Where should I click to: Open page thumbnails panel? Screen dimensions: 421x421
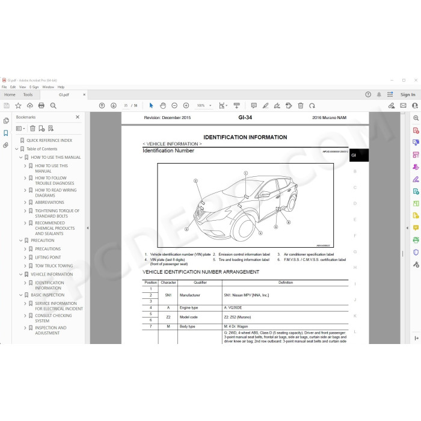click(x=6, y=121)
